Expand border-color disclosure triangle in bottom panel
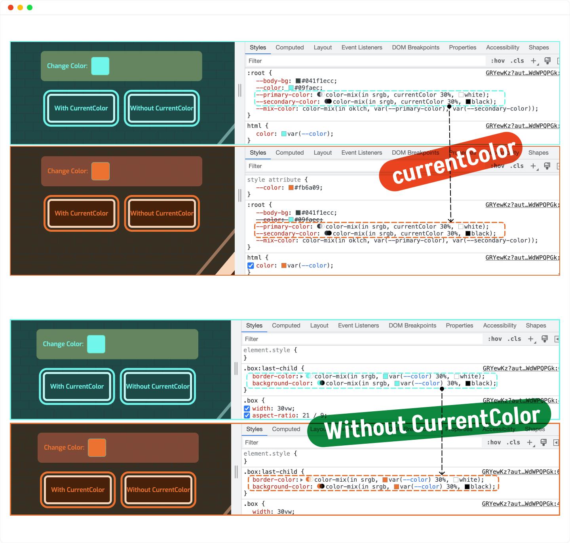This screenshot has height=543, width=570. (302, 480)
